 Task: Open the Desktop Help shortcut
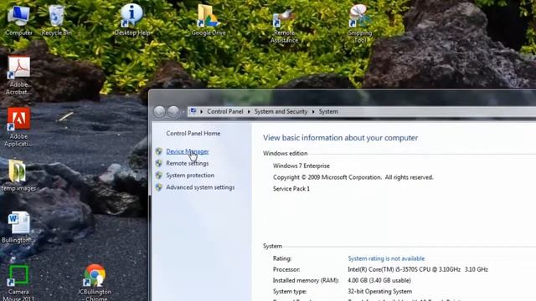tap(132, 20)
